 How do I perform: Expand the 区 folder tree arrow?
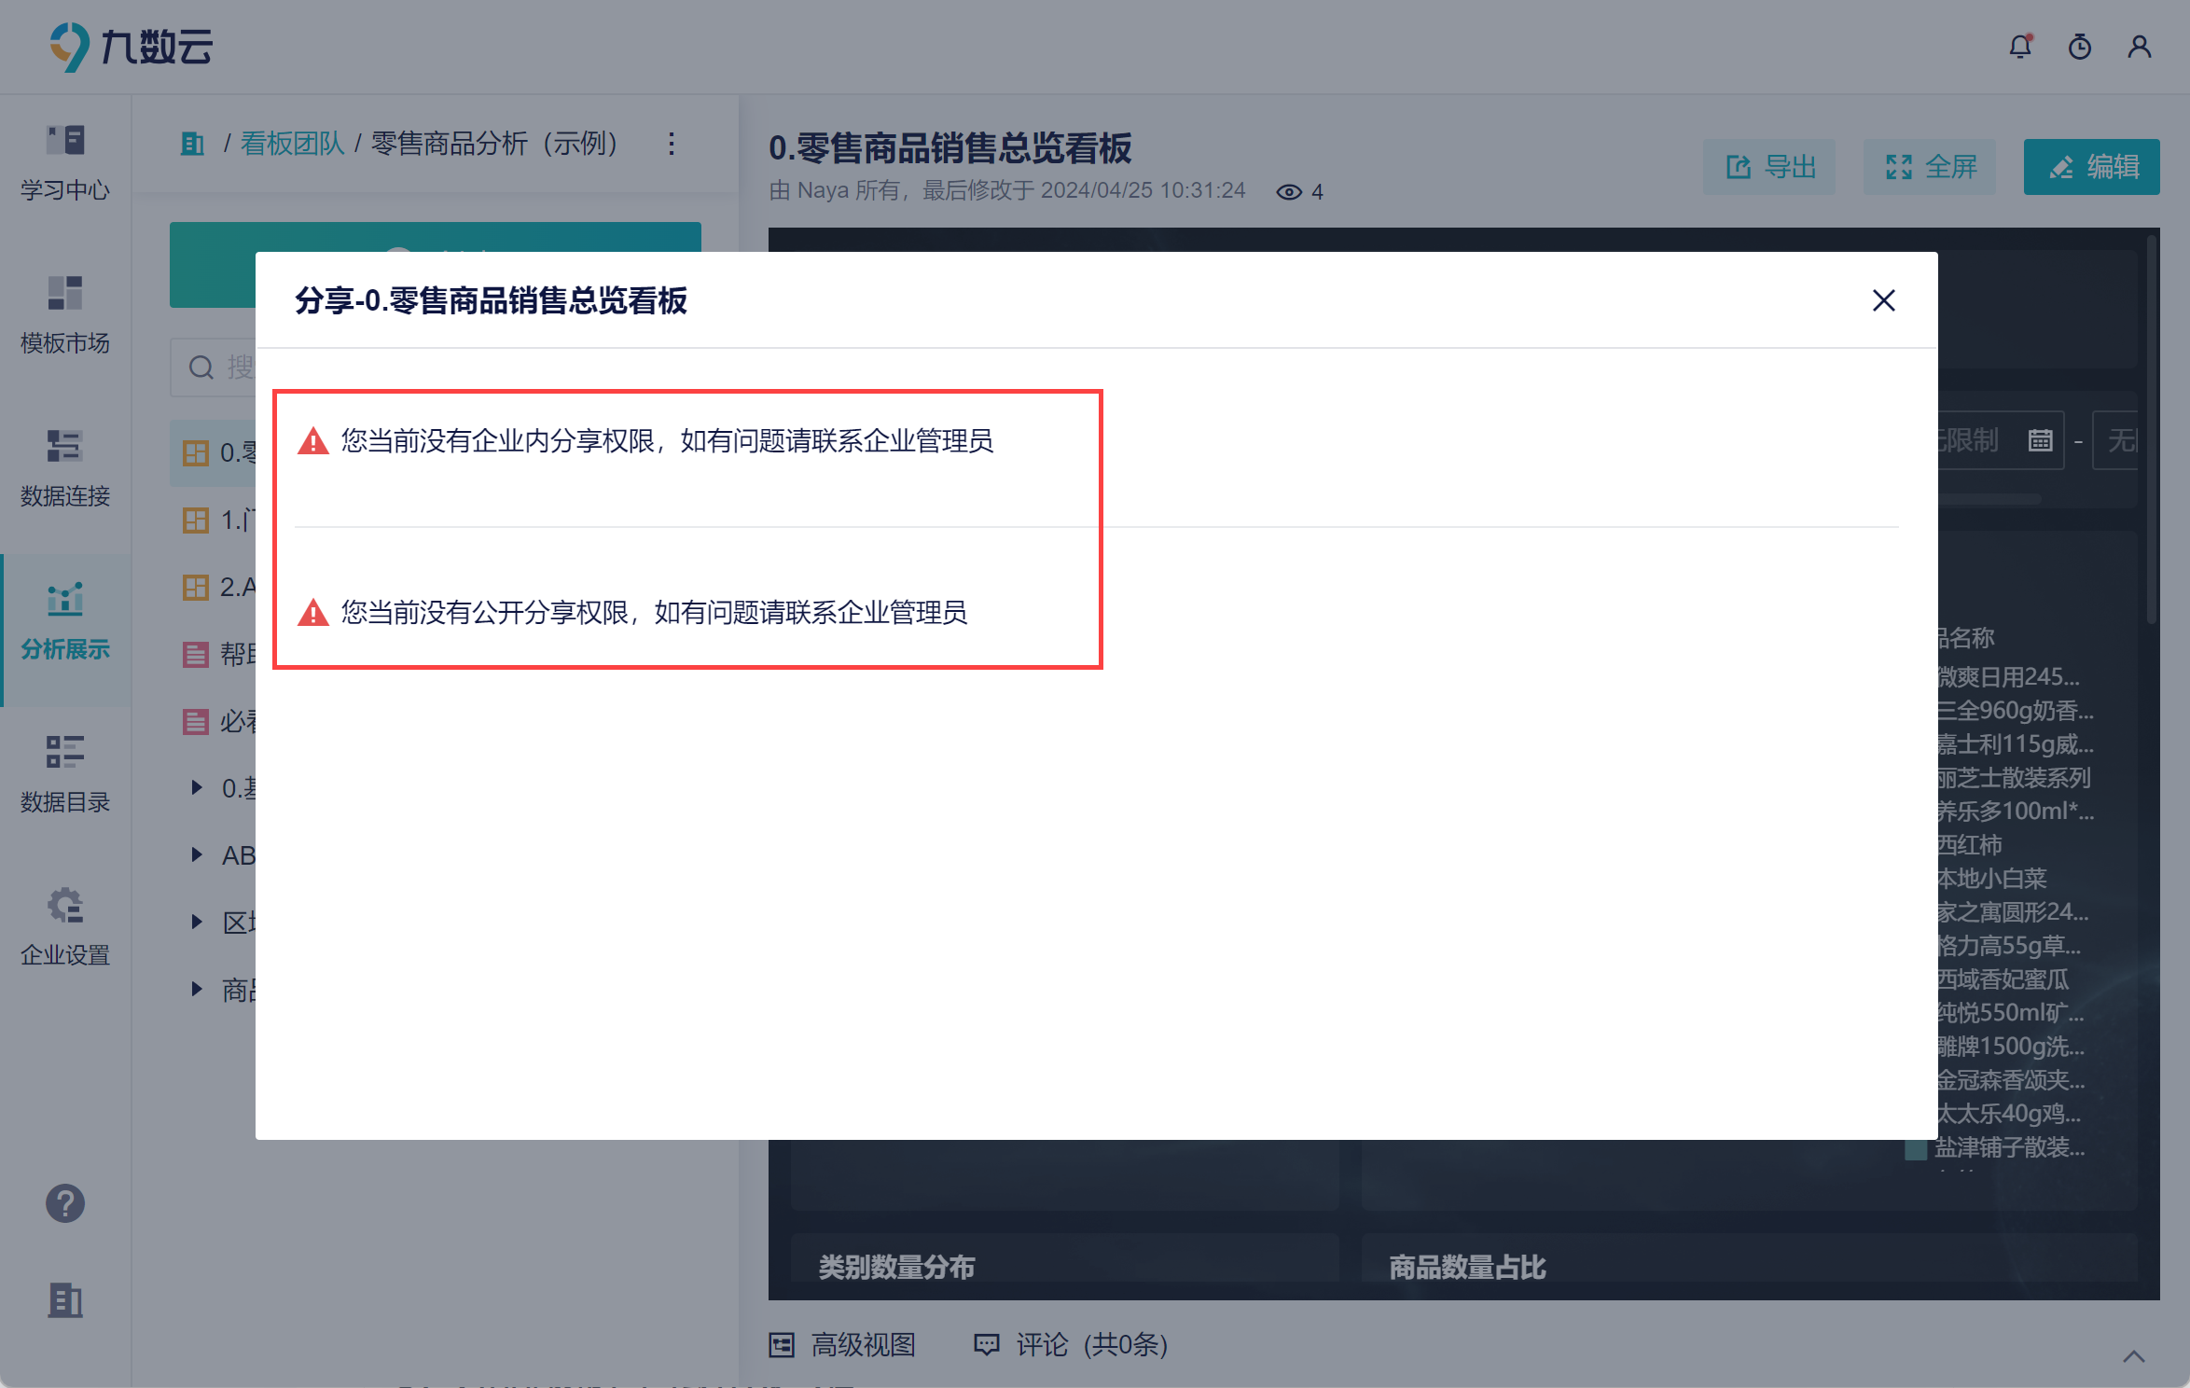coord(197,922)
